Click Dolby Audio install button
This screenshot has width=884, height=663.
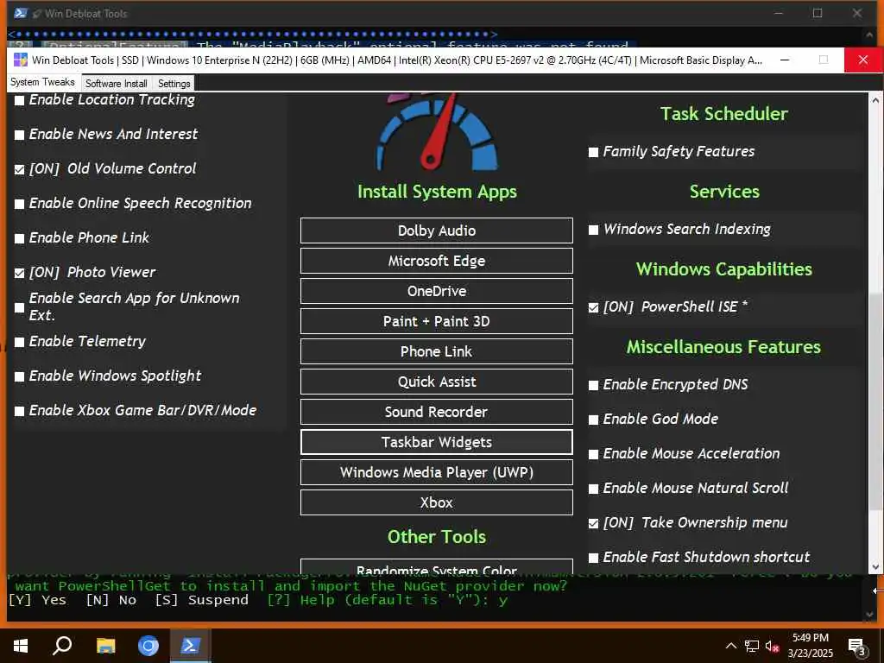click(x=436, y=230)
